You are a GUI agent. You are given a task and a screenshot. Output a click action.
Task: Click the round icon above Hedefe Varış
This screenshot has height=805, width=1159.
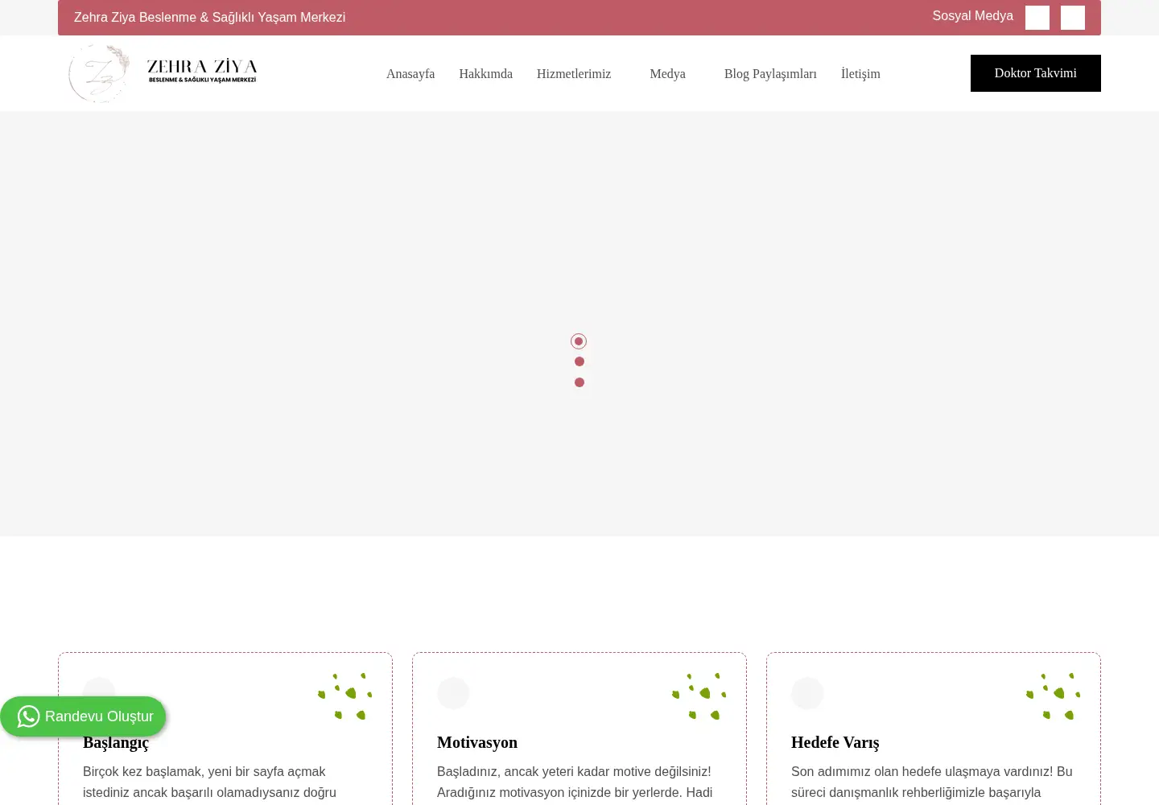click(x=807, y=693)
